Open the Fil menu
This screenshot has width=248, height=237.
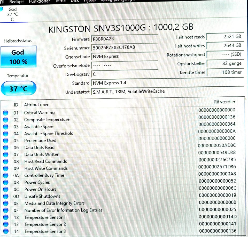2,2
